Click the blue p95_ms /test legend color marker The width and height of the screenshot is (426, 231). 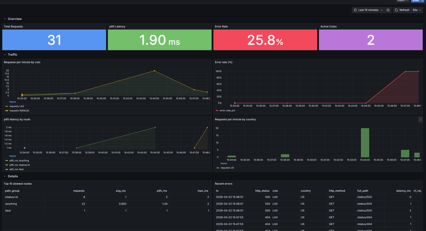pos(7,169)
